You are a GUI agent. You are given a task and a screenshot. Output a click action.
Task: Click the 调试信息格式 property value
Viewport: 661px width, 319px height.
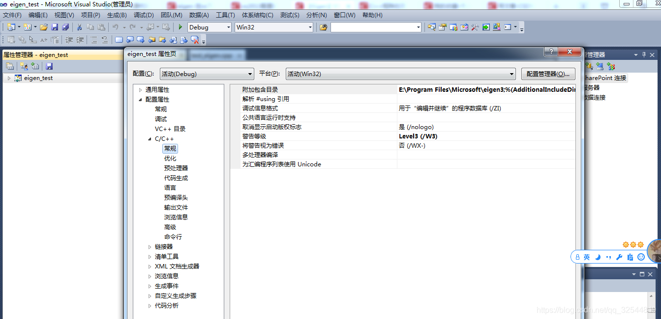tap(486, 108)
